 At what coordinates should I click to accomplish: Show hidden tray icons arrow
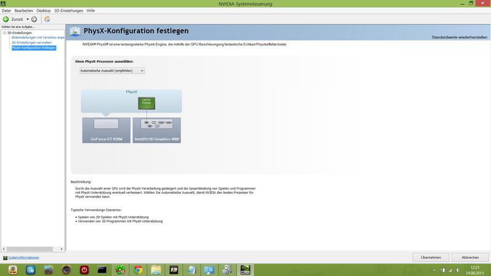434,270
